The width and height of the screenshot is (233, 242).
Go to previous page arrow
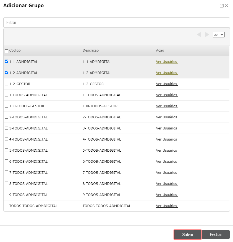(x=199, y=35)
